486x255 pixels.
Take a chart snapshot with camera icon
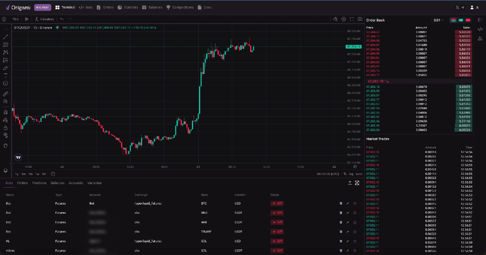pos(360,19)
